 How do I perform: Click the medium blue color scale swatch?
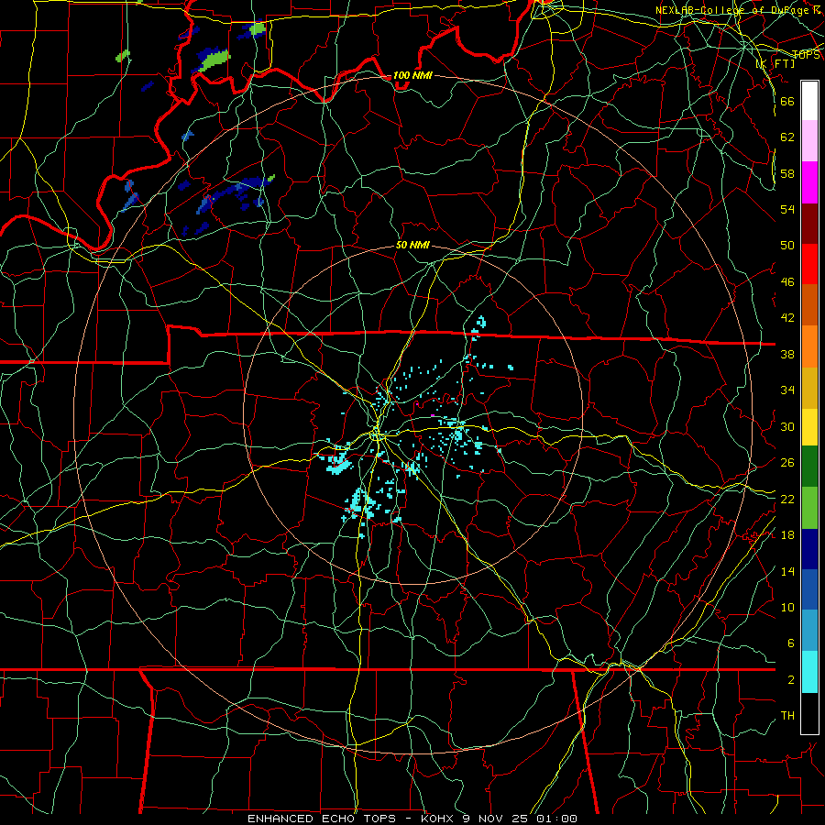(x=809, y=589)
